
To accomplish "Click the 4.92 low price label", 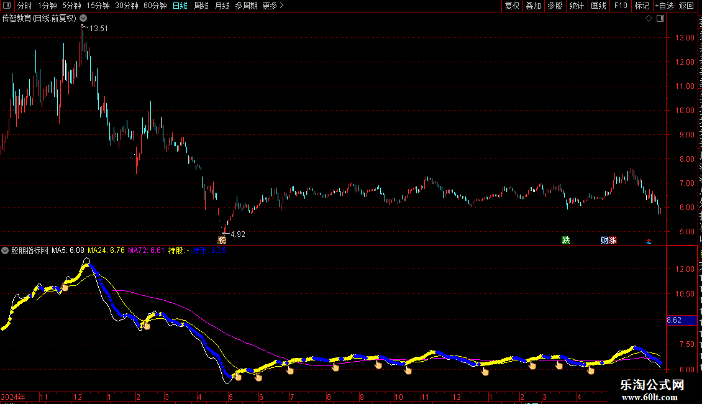I will (x=238, y=234).
